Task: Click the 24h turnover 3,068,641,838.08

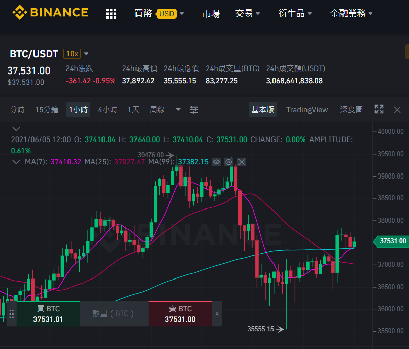Action: pos(294,81)
